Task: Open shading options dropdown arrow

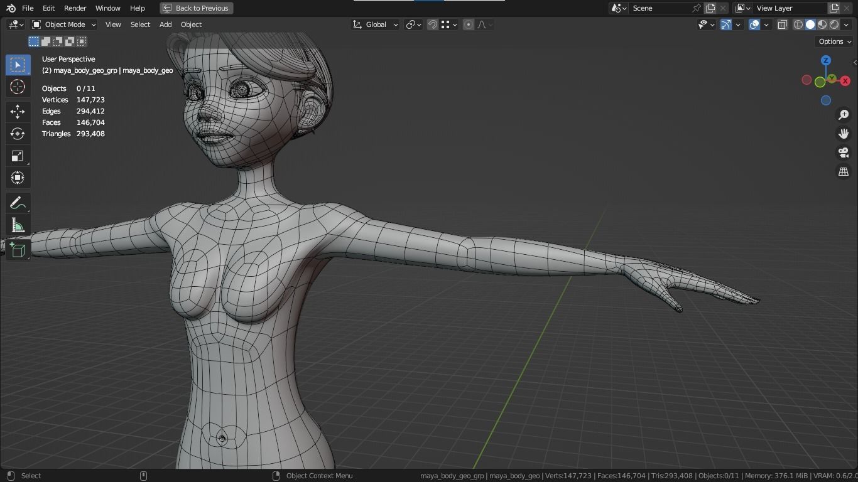Action: [847, 24]
